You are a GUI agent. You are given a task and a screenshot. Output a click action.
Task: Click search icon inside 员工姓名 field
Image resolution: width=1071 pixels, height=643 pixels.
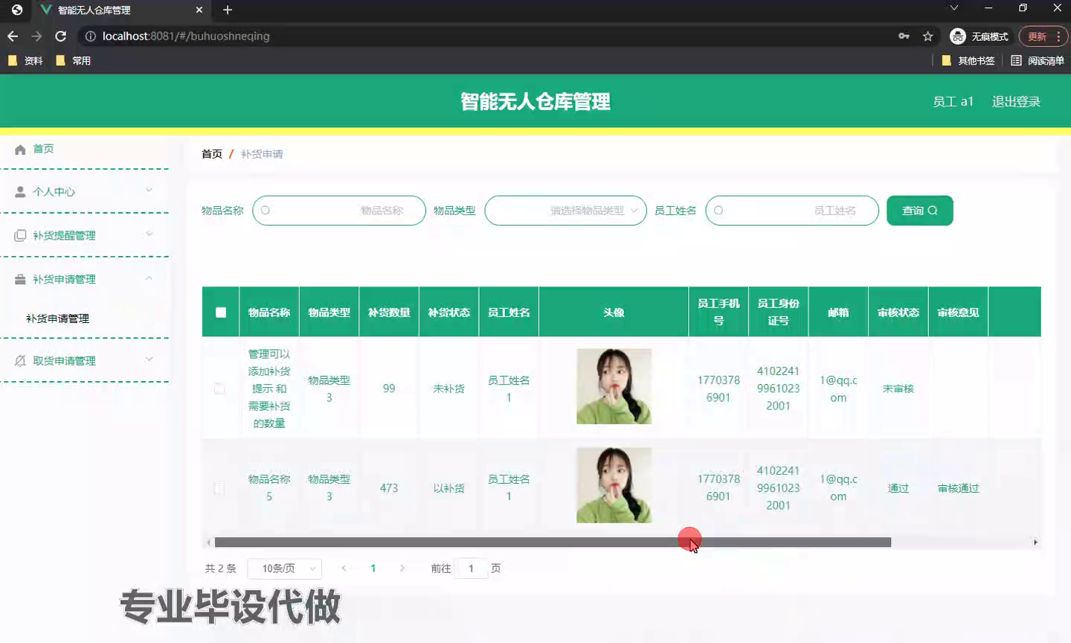(x=718, y=211)
